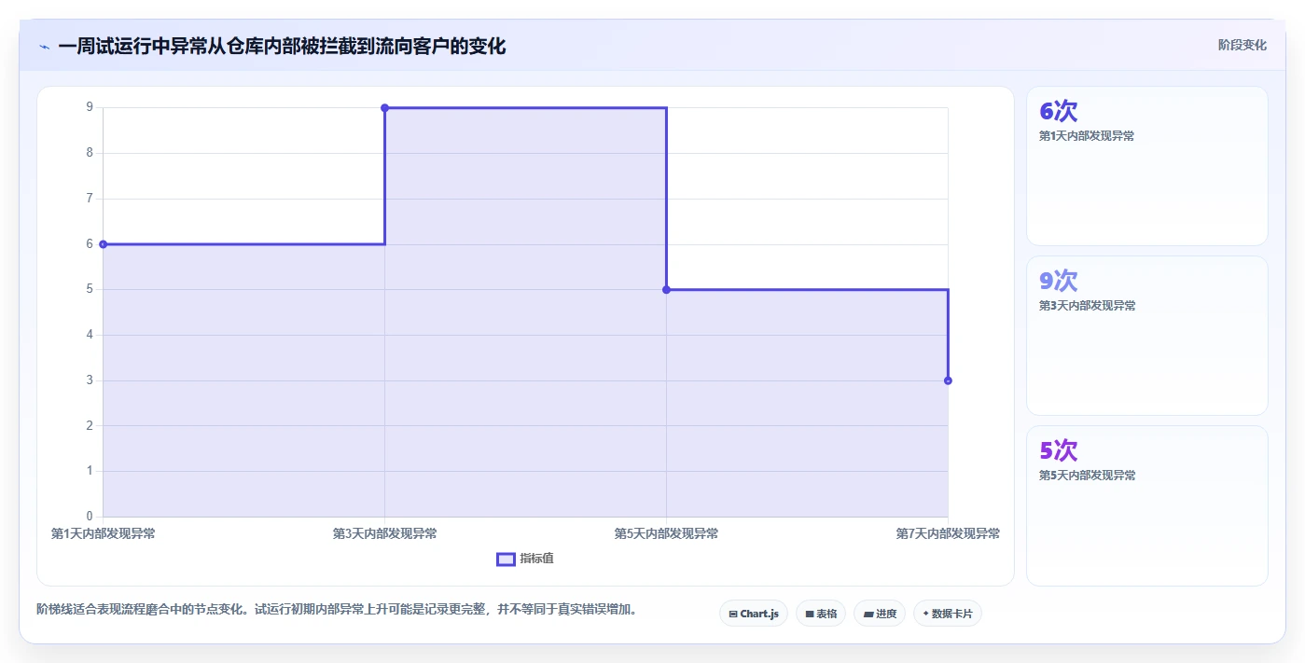Click the 表格 chip
The image size is (1305, 663).
(821, 614)
